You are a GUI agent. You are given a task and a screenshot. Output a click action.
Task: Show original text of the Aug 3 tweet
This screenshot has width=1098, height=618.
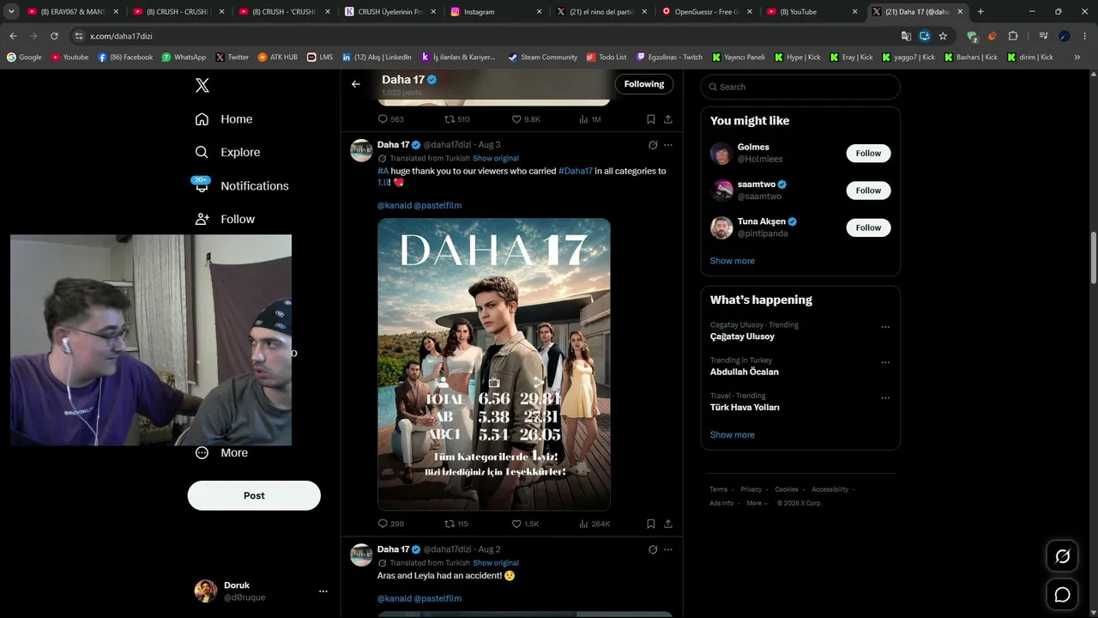(x=496, y=159)
